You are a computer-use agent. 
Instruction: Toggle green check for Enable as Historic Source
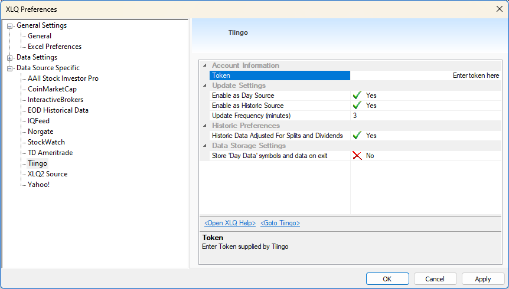coord(357,106)
